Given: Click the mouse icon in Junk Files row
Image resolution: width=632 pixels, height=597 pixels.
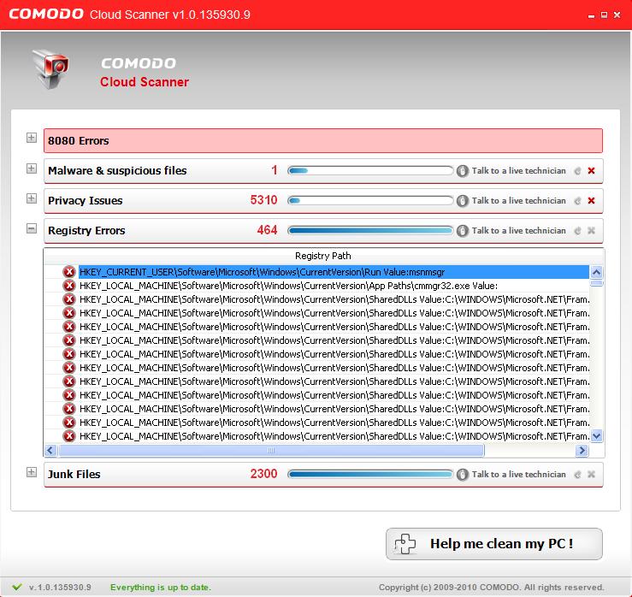Looking at the screenshot, I should pos(463,475).
